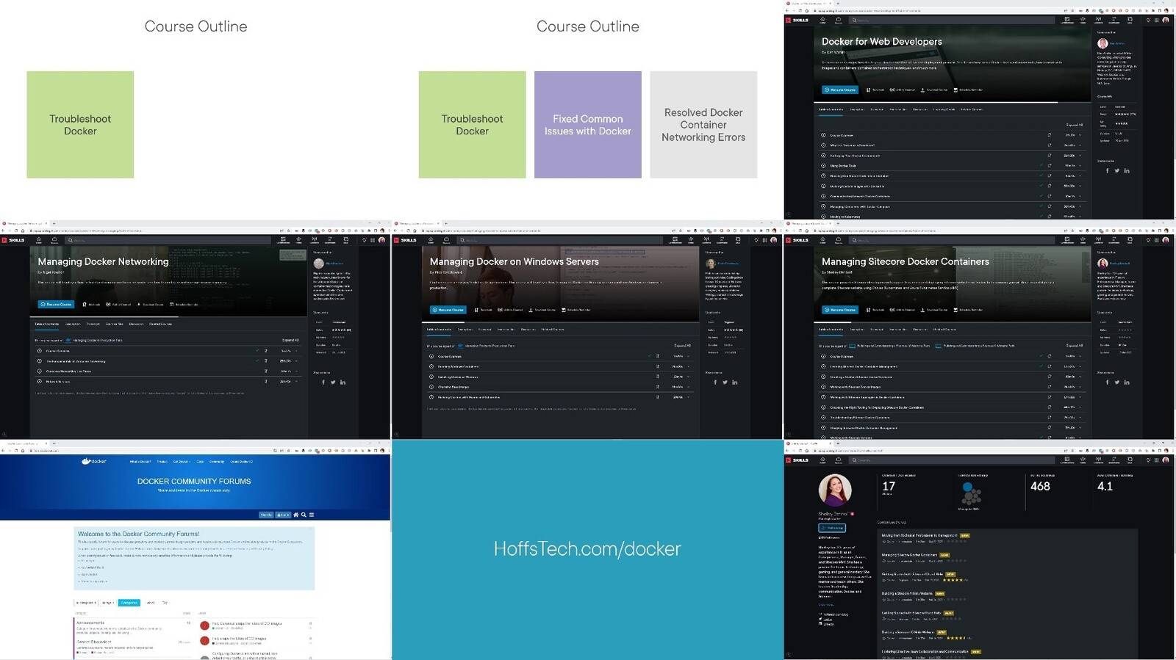Click the home icon in the Docker Community Forums bar
Image resolution: width=1176 pixels, height=660 pixels.
tap(295, 515)
